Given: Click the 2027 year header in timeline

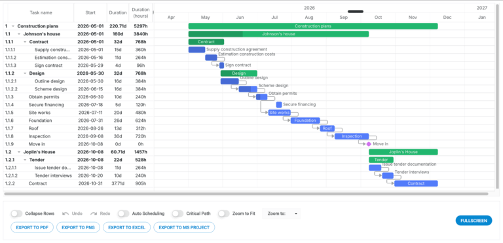Looking at the screenshot, I should (482, 8).
